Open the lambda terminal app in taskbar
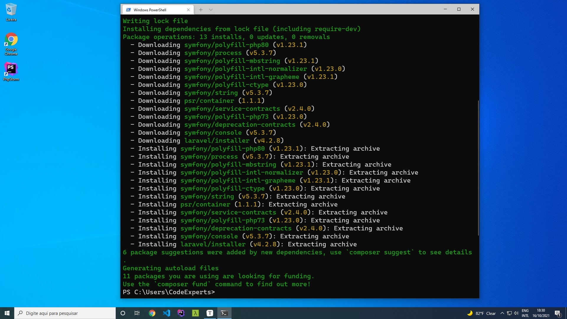Viewport: 567px width, 319px height. tap(195, 313)
